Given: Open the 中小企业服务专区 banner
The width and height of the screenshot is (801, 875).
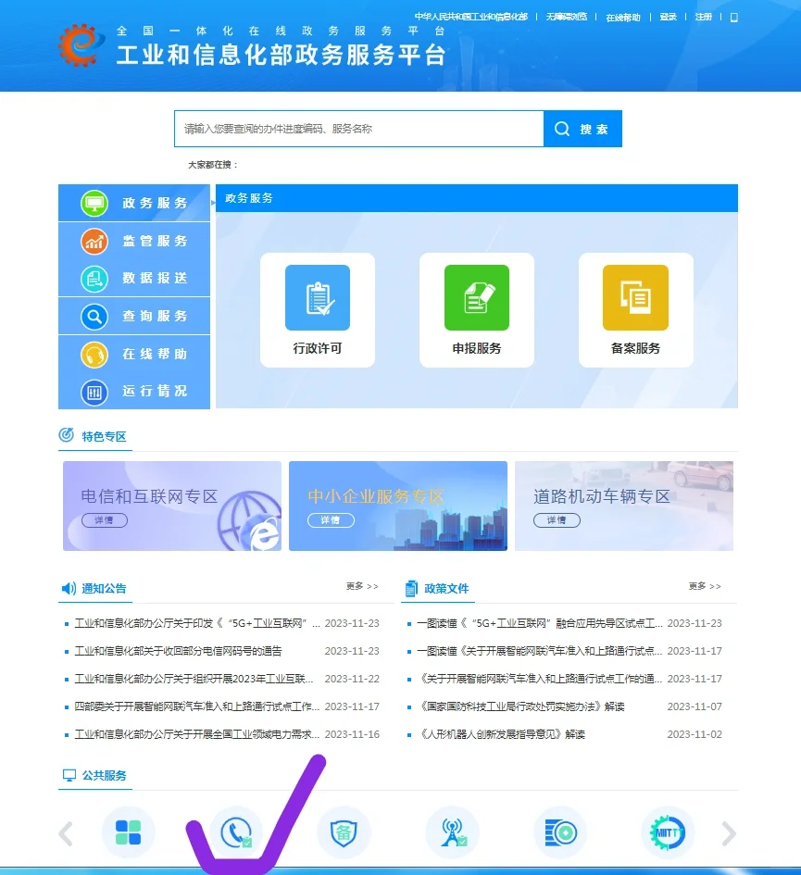Looking at the screenshot, I should click(x=398, y=506).
